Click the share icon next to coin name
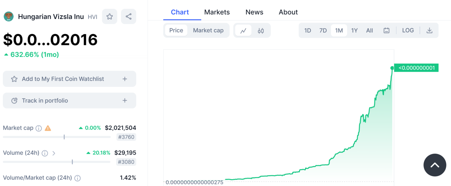 pyautogui.click(x=128, y=16)
